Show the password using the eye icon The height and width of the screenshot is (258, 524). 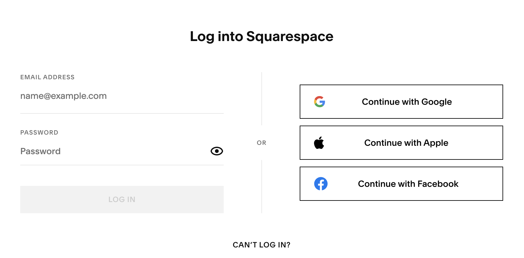point(217,151)
